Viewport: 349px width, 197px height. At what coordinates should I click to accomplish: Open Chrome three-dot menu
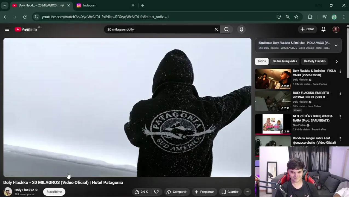click(344, 17)
